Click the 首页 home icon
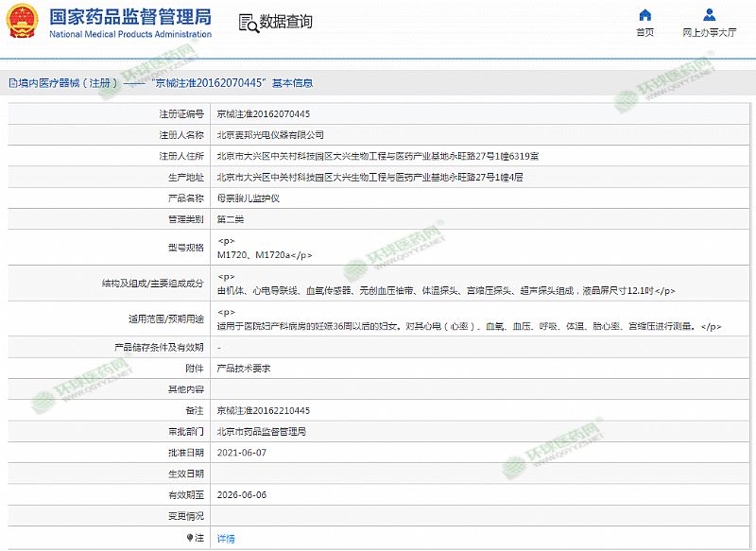The height and width of the screenshot is (551, 756). click(x=644, y=15)
